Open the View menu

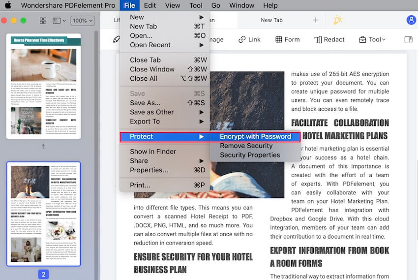[x=173, y=5]
